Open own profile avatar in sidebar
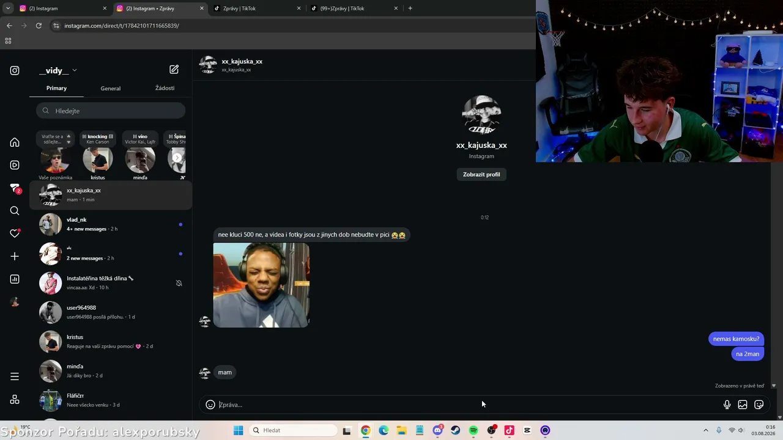Image resolution: width=783 pixels, height=440 pixels. [x=15, y=302]
